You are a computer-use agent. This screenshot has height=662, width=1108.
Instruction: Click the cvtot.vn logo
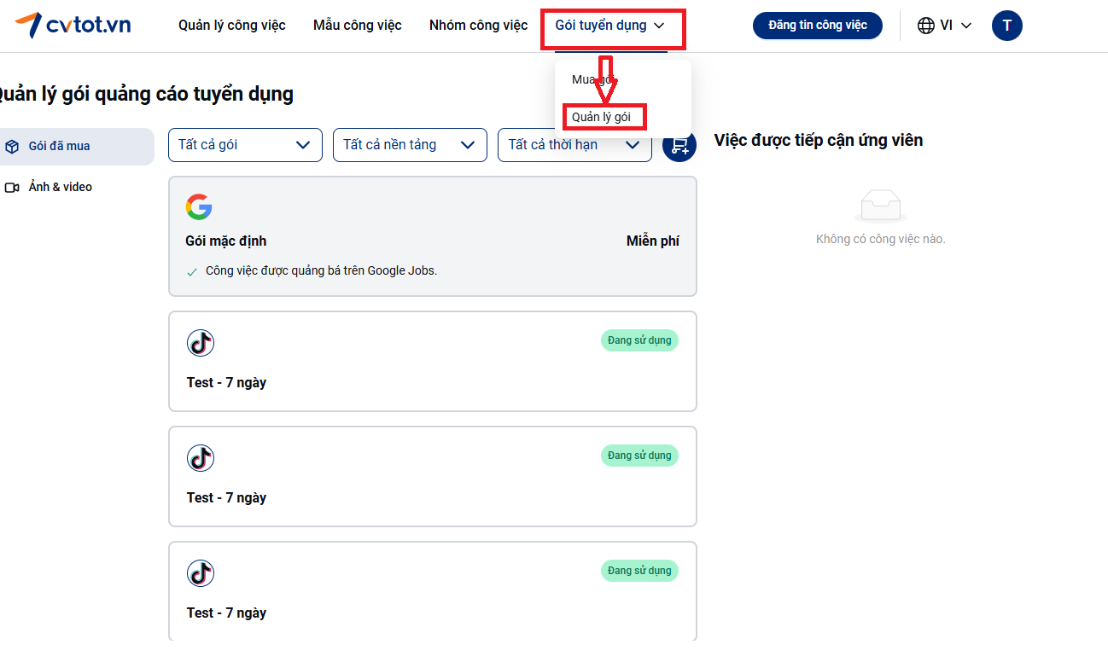click(73, 25)
